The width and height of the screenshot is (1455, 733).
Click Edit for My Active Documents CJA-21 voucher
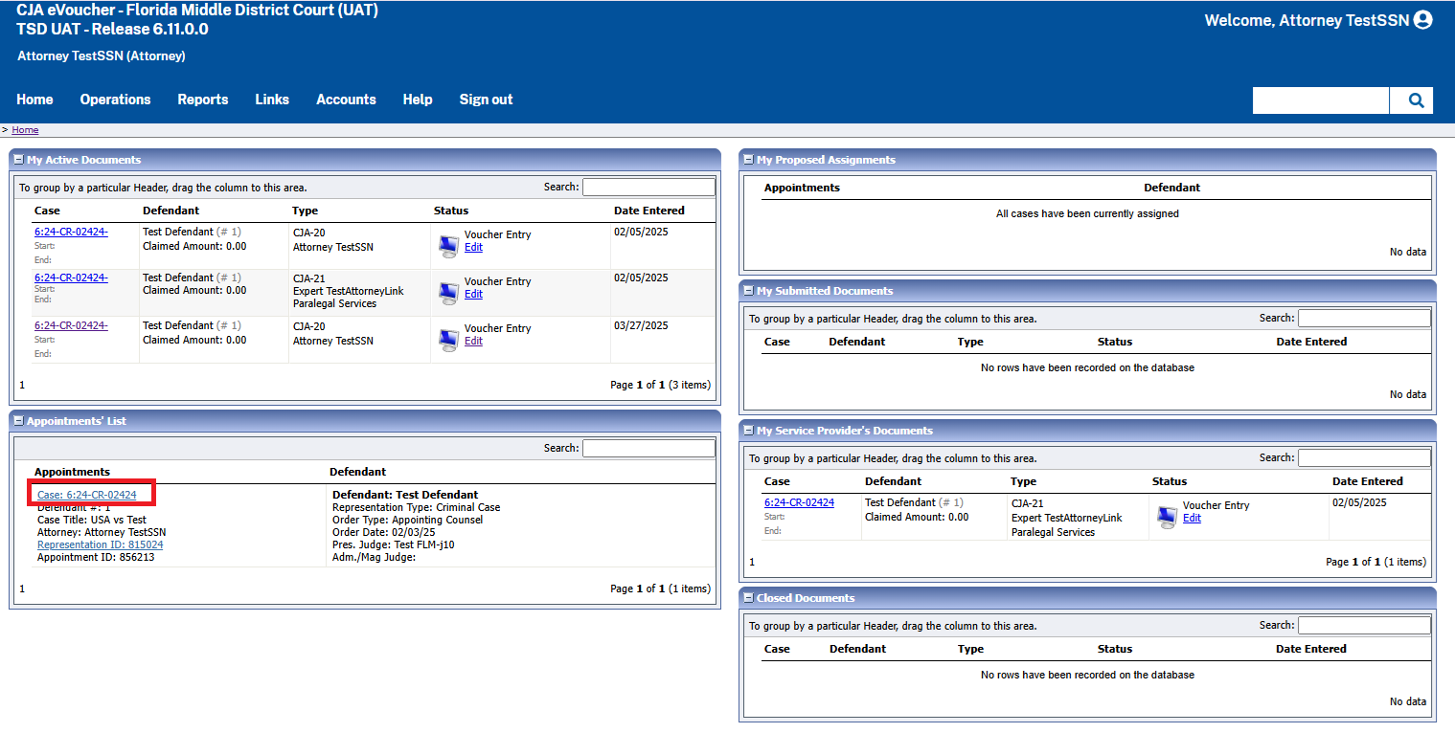(473, 294)
